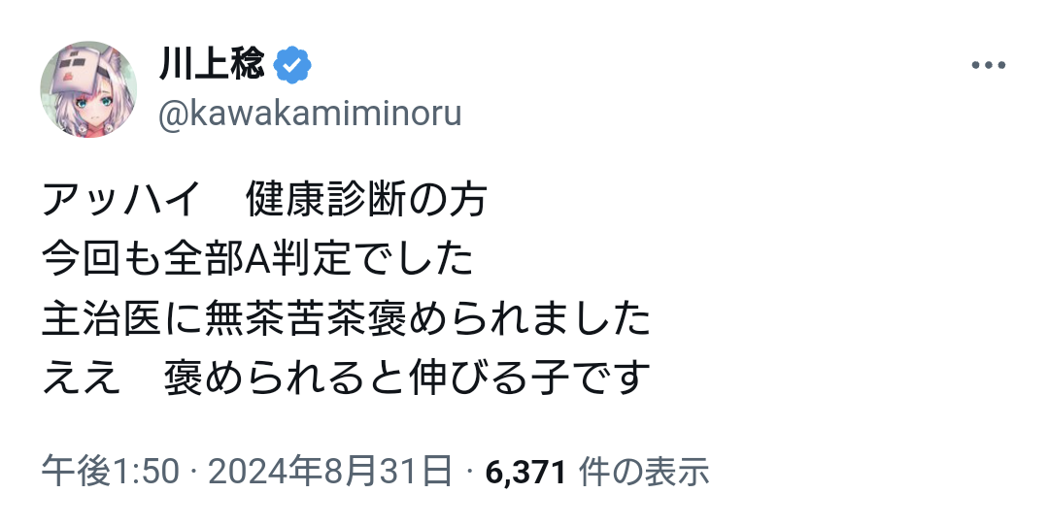Screen dimensions: 1049x526
Task: Open the more options three-dot menu
Action: click(988, 66)
